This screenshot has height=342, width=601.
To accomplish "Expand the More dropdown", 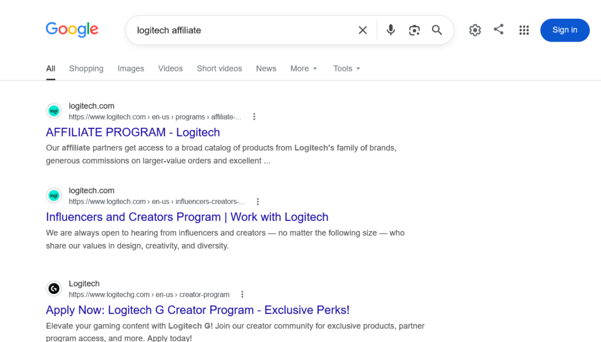I will coord(303,69).
